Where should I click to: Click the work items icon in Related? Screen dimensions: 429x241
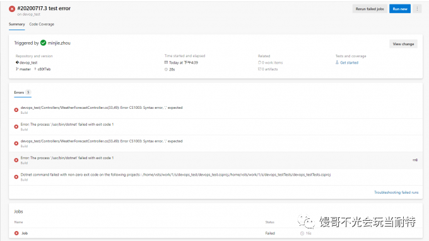pyautogui.click(x=259, y=62)
